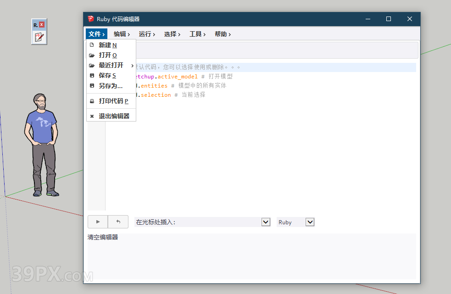Choose 打印代码 P from the file menu
Image resolution: width=451 pixels, height=294 pixels.
coord(111,101)
